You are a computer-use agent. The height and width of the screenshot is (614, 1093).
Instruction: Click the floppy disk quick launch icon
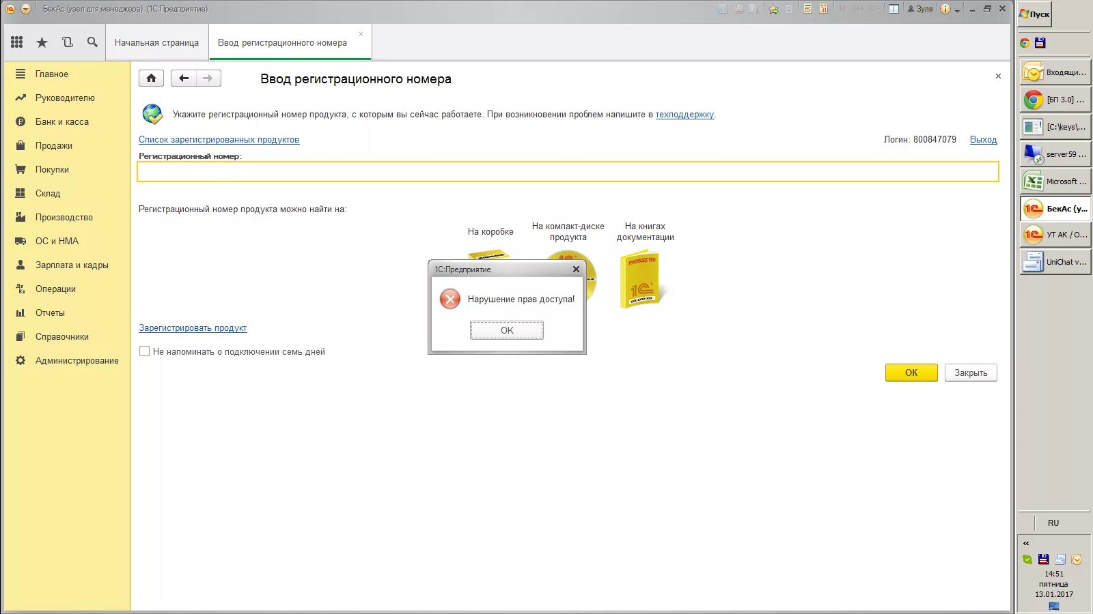pyautogui.click(x=1040, y=43)
